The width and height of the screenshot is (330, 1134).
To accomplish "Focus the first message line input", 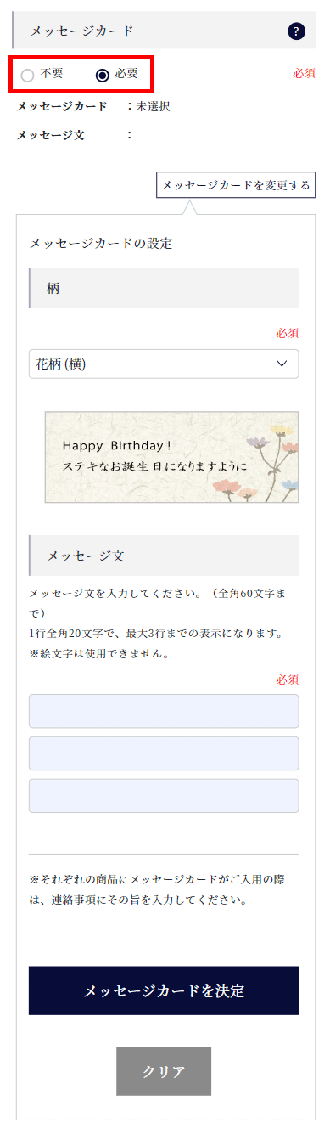I will click(x=164, y=711).
